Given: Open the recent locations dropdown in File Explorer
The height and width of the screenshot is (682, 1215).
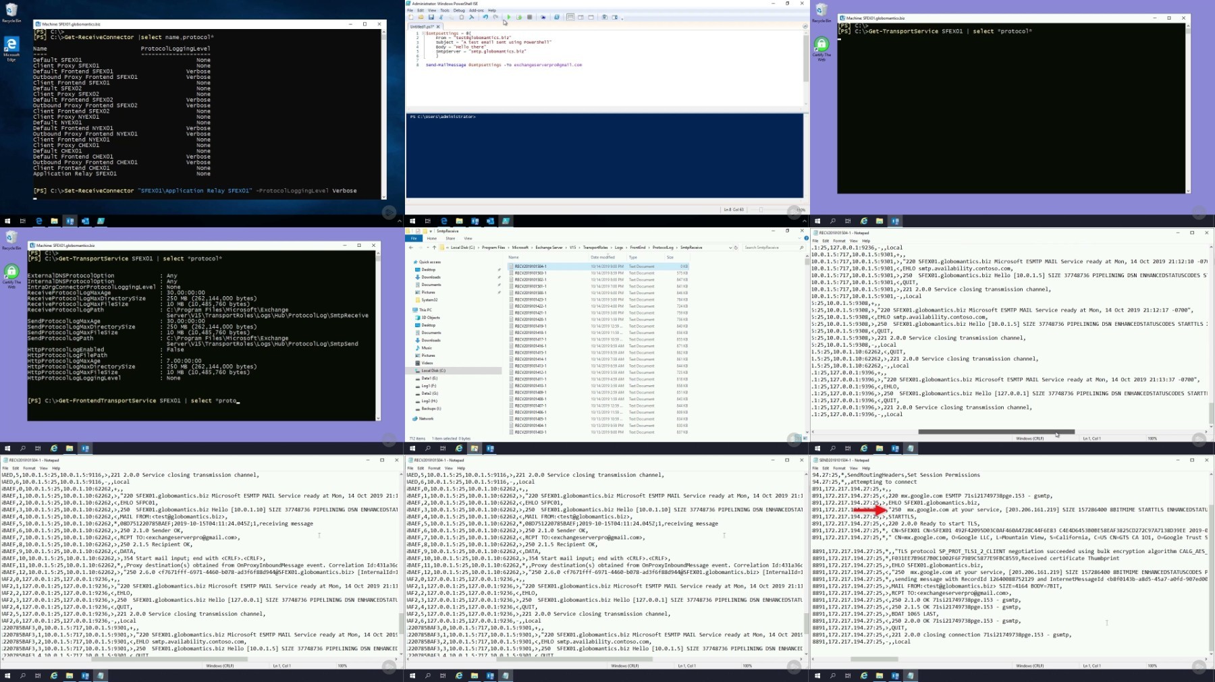Looking at the screenshot, I should (x=427, y=248).
